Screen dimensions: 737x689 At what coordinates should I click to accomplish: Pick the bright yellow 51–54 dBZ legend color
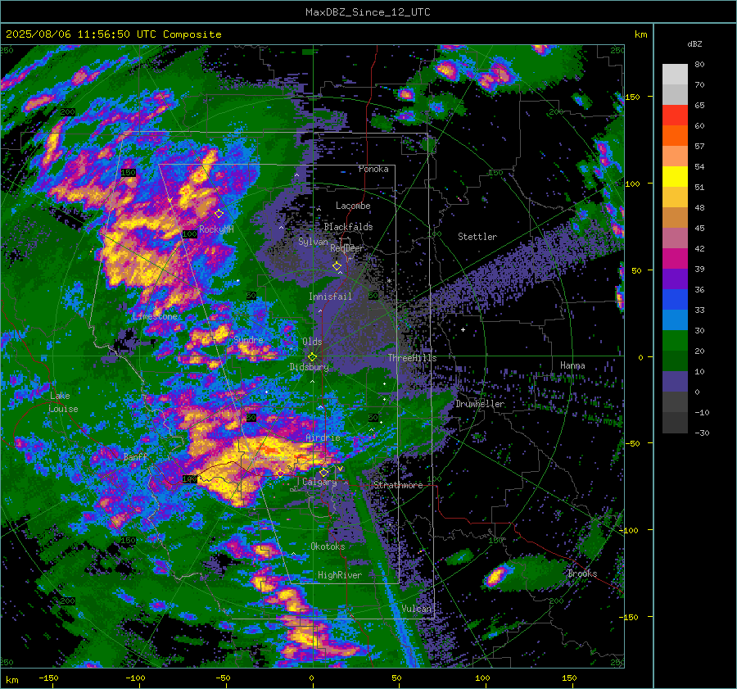click(675, 177)
